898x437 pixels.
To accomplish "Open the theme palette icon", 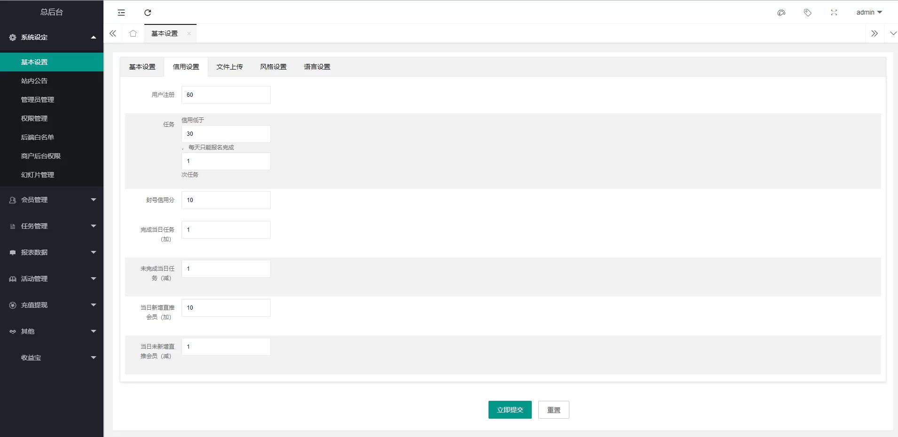I will tap(781, 13).
